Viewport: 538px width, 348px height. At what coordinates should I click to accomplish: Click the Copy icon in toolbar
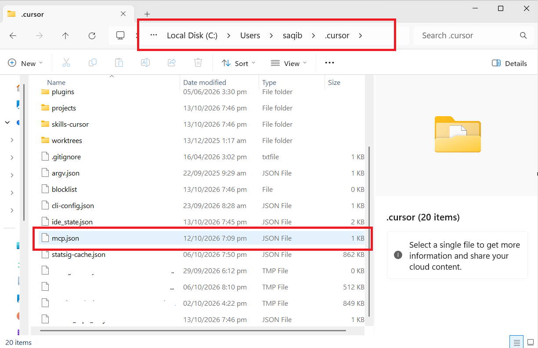coord(93,63)
